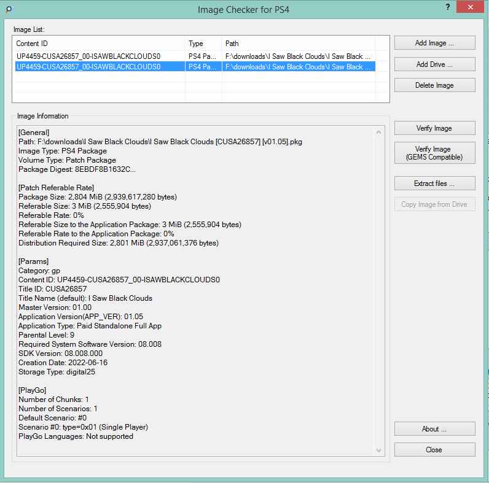Click the Package Digest line
The width and height of the screenshot is (489, 483).
pyautogui.click(x=77, y=169)
